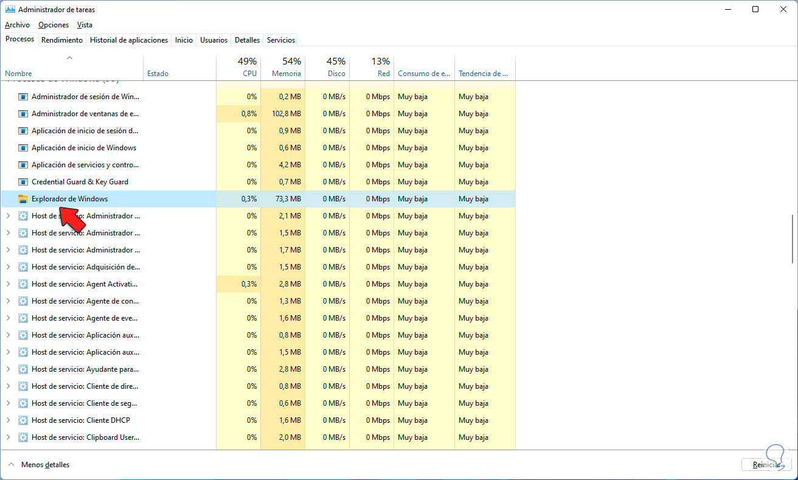Image resolution: width=798 pixels, height=480 pixels.
Task: Click the icon of Aplicación de inicio de Windows
Action: pyautogui.click(x=23, y=148)
